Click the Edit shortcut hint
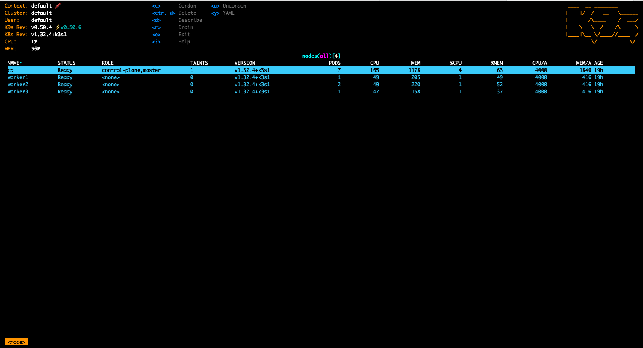The width and height of the screenshot is (643, 348). [x=184, y=35]
